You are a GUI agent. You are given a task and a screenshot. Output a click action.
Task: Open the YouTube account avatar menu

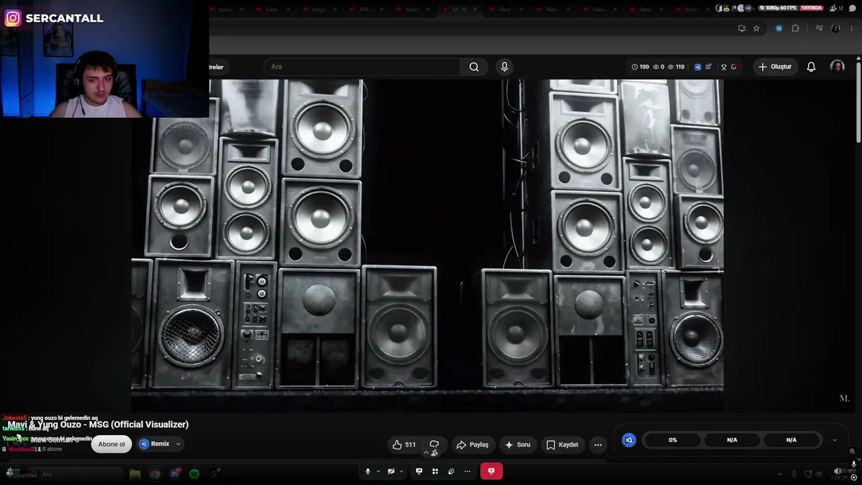click(x=837, y=67)
